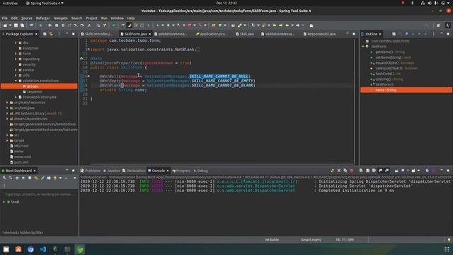Click red Terminate button in Console toolbar
Viewport: 453px width, 255px height.
(x=352, y=171)
